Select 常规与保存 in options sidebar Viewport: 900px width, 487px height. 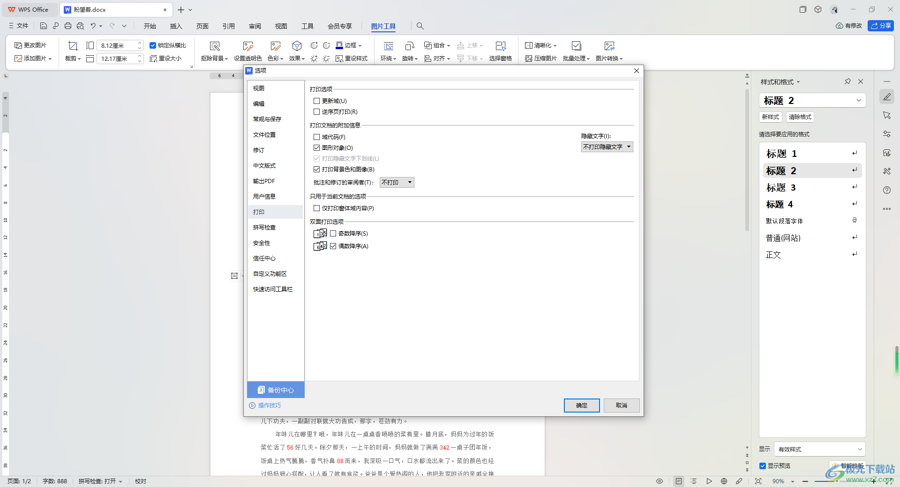coord(275,119)
